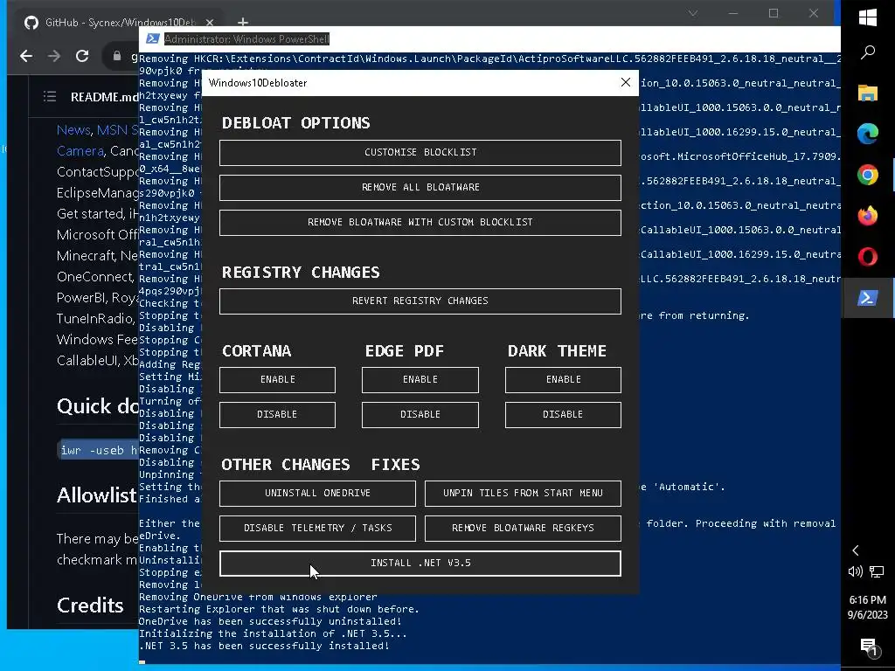Click the PowerShell title bar icon

tap(152, 38)
